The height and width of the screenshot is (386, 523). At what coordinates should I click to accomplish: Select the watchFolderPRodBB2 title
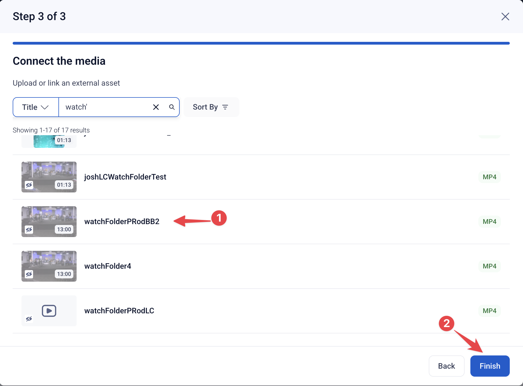pyautogui.click(x=122, y=222)
